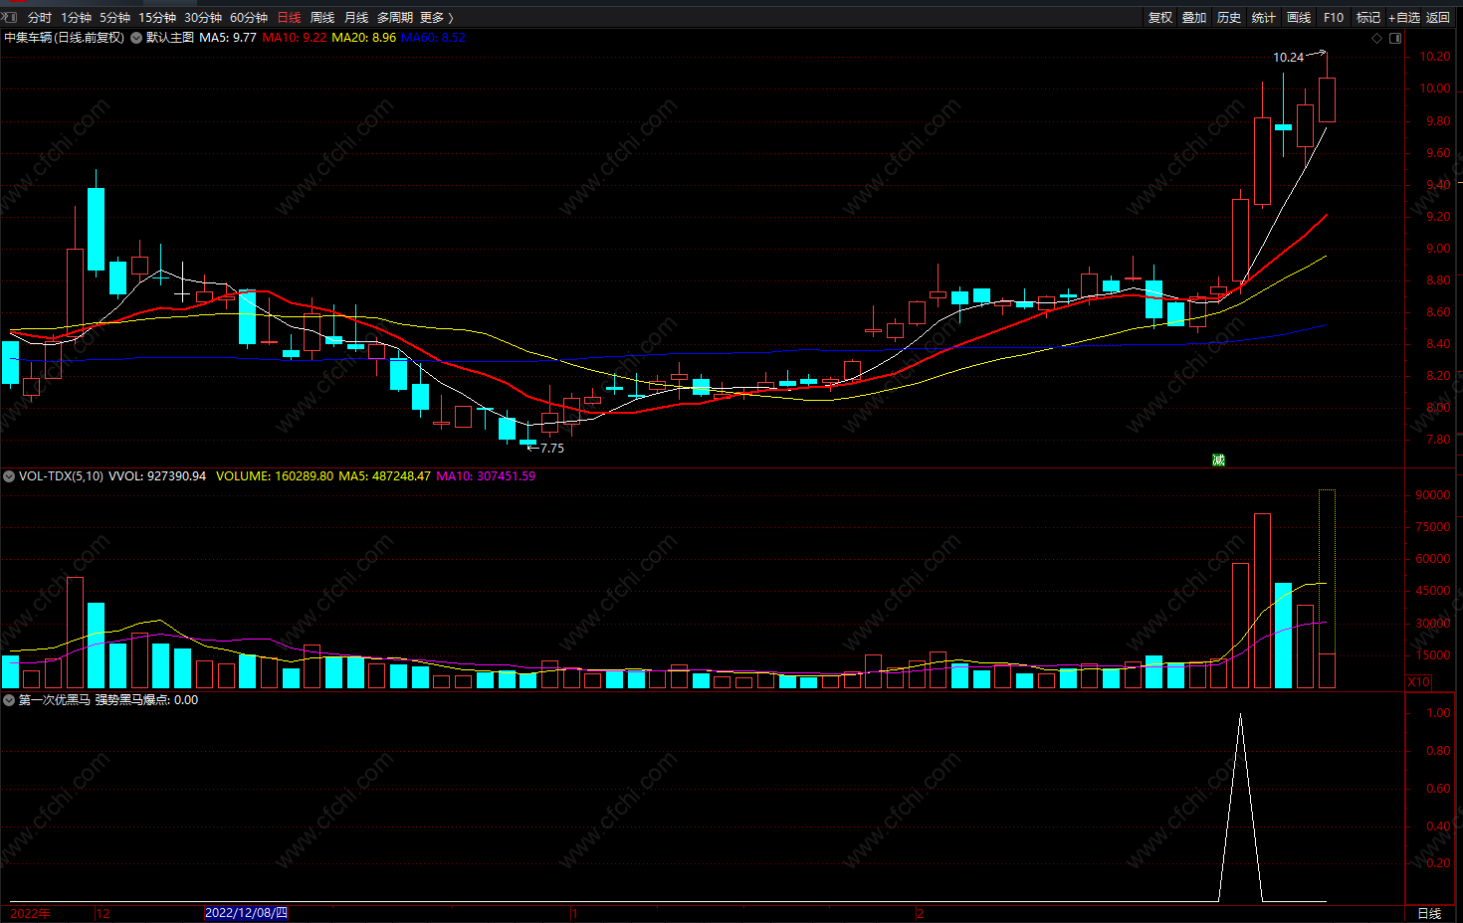
Task: Click the 日线 label at bottom right
Action: click(x=1429, y=913)
